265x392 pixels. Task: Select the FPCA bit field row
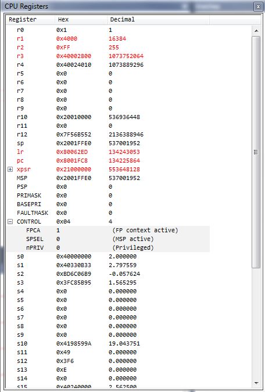[108, 230]
